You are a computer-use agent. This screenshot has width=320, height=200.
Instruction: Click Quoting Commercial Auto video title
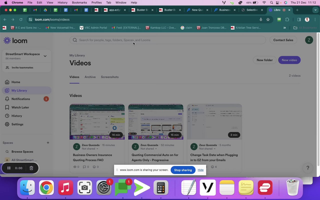pos(155,157)
